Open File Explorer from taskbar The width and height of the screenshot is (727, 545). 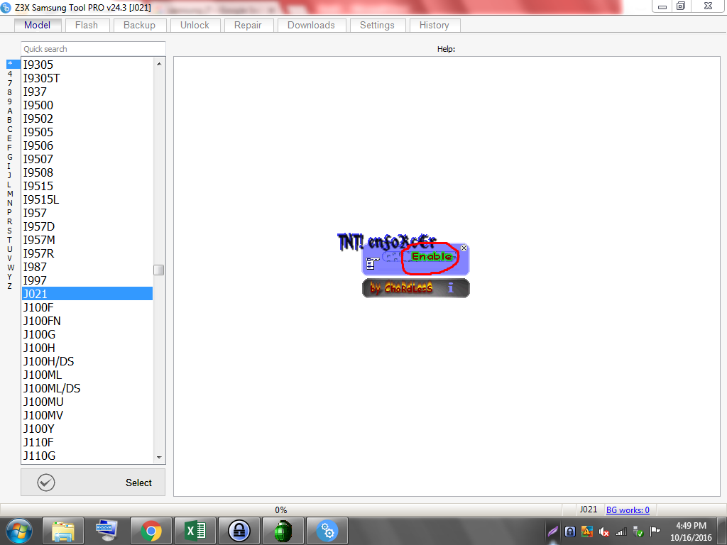point(63,531)
